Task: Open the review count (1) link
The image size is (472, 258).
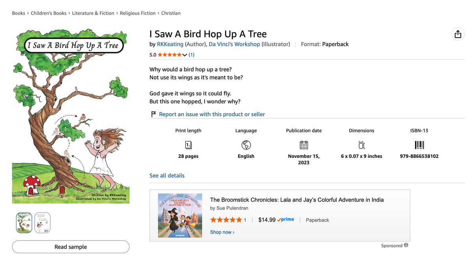Action: click(x=192, y=55)
